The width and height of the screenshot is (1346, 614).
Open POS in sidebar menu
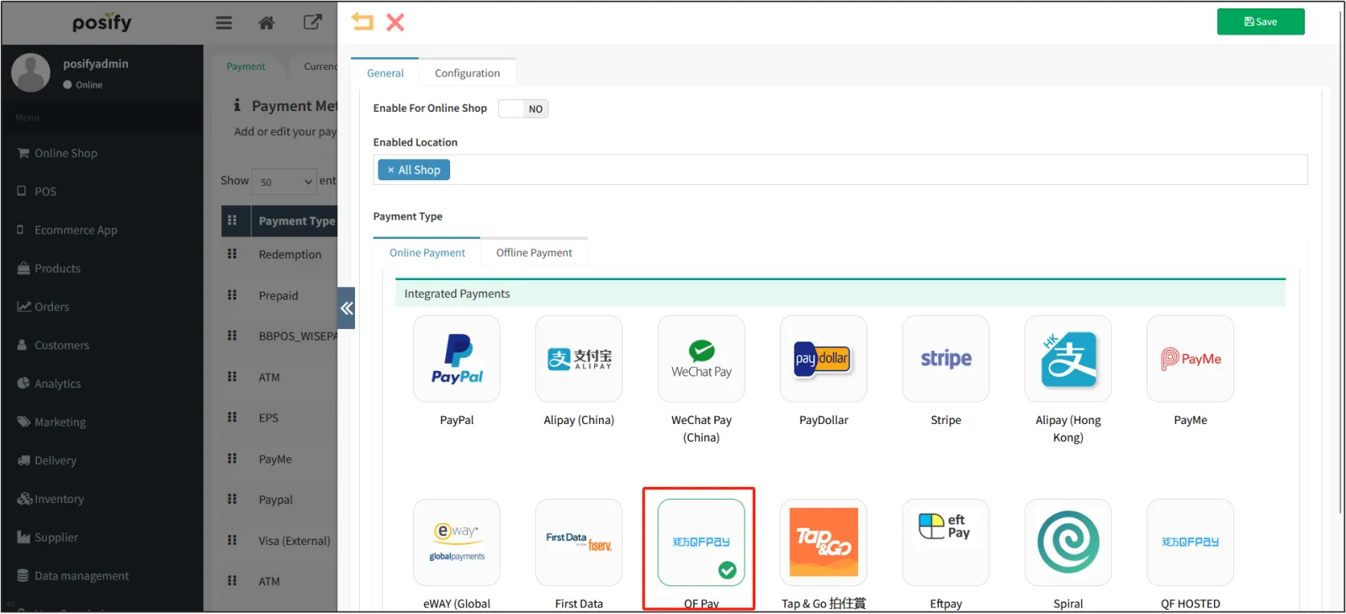(102, 192)
